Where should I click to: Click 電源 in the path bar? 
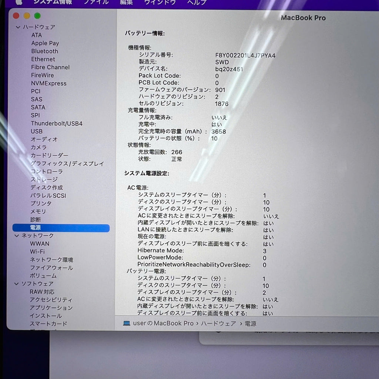(x=251, y=323)
